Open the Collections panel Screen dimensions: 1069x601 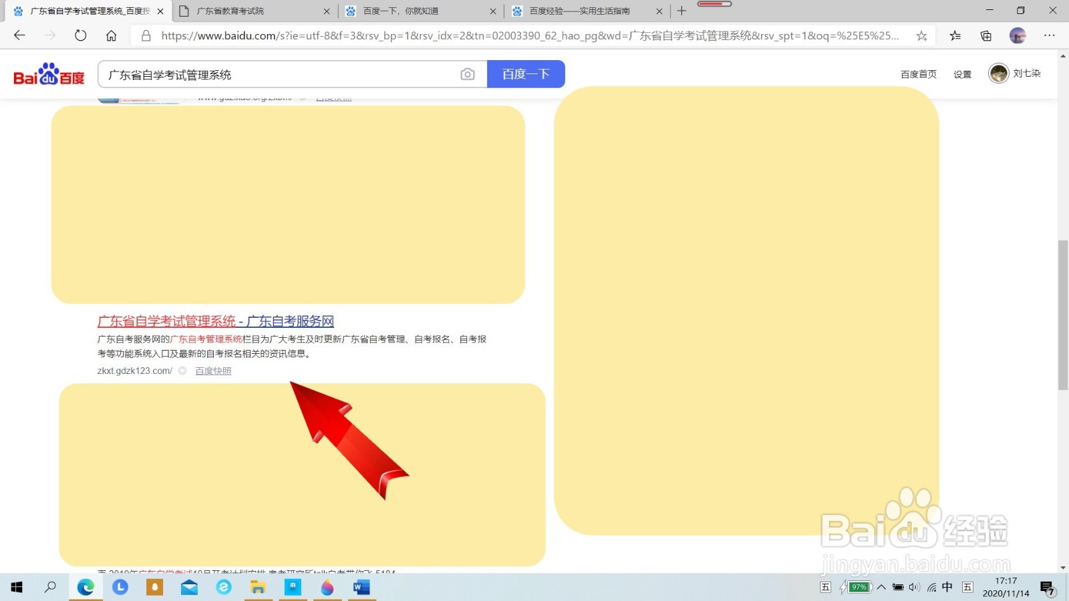click(x=986, y=36)
